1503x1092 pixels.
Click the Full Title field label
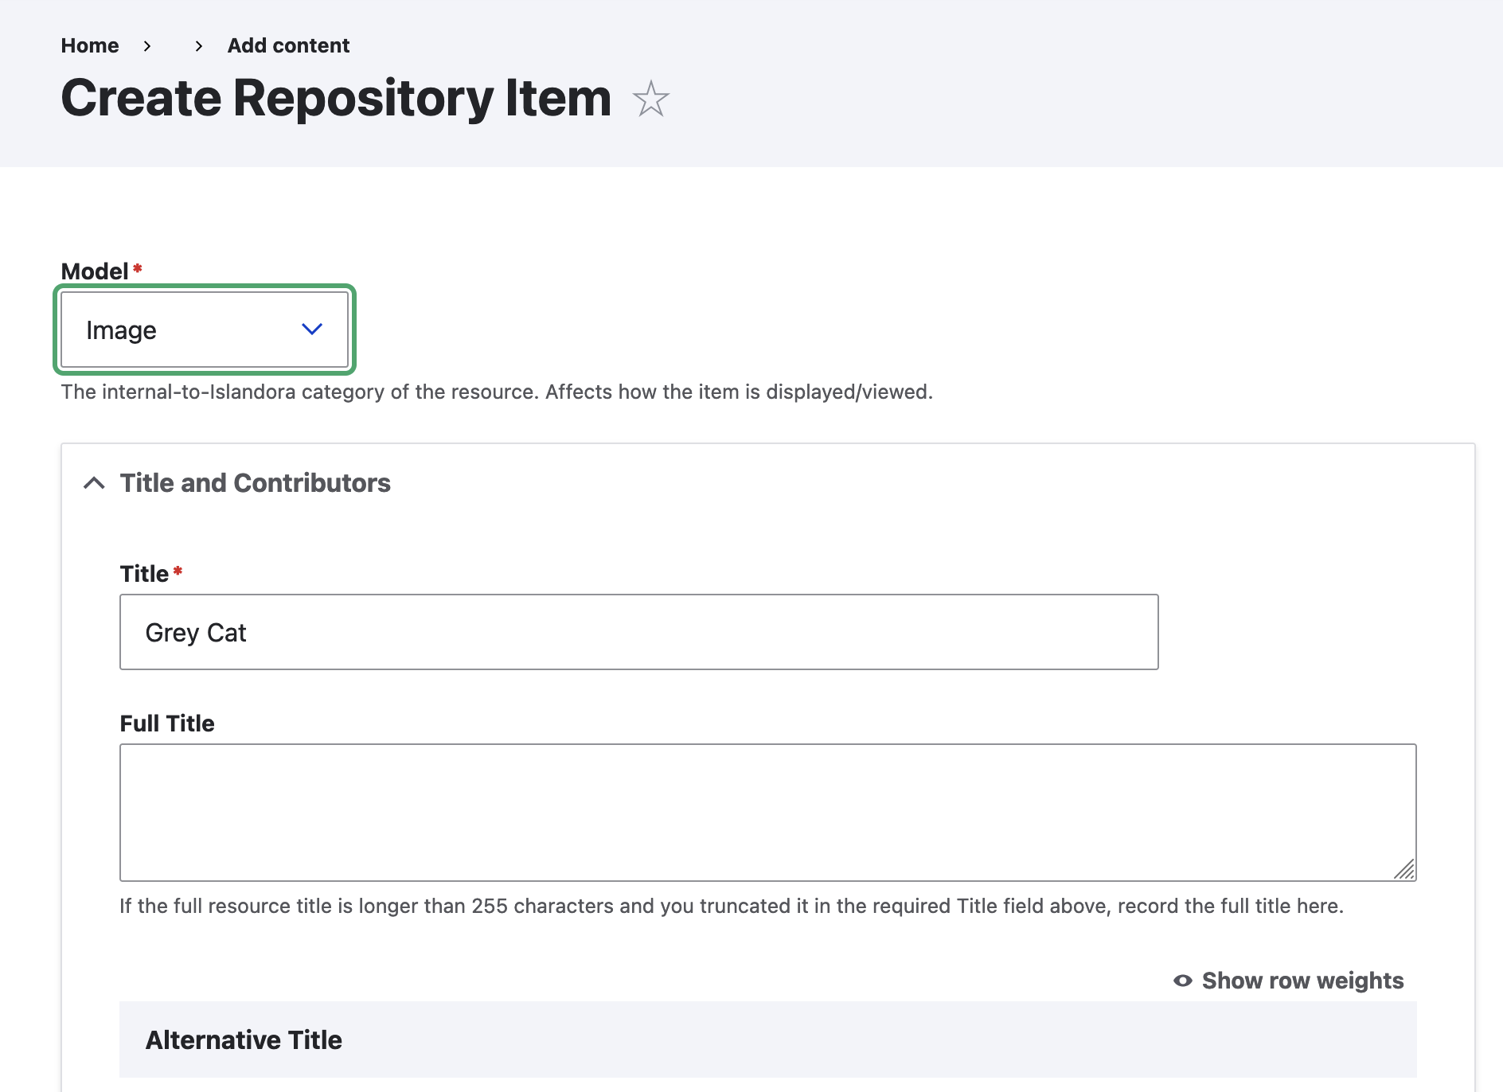pyautogui.click(x=167, y=723)
